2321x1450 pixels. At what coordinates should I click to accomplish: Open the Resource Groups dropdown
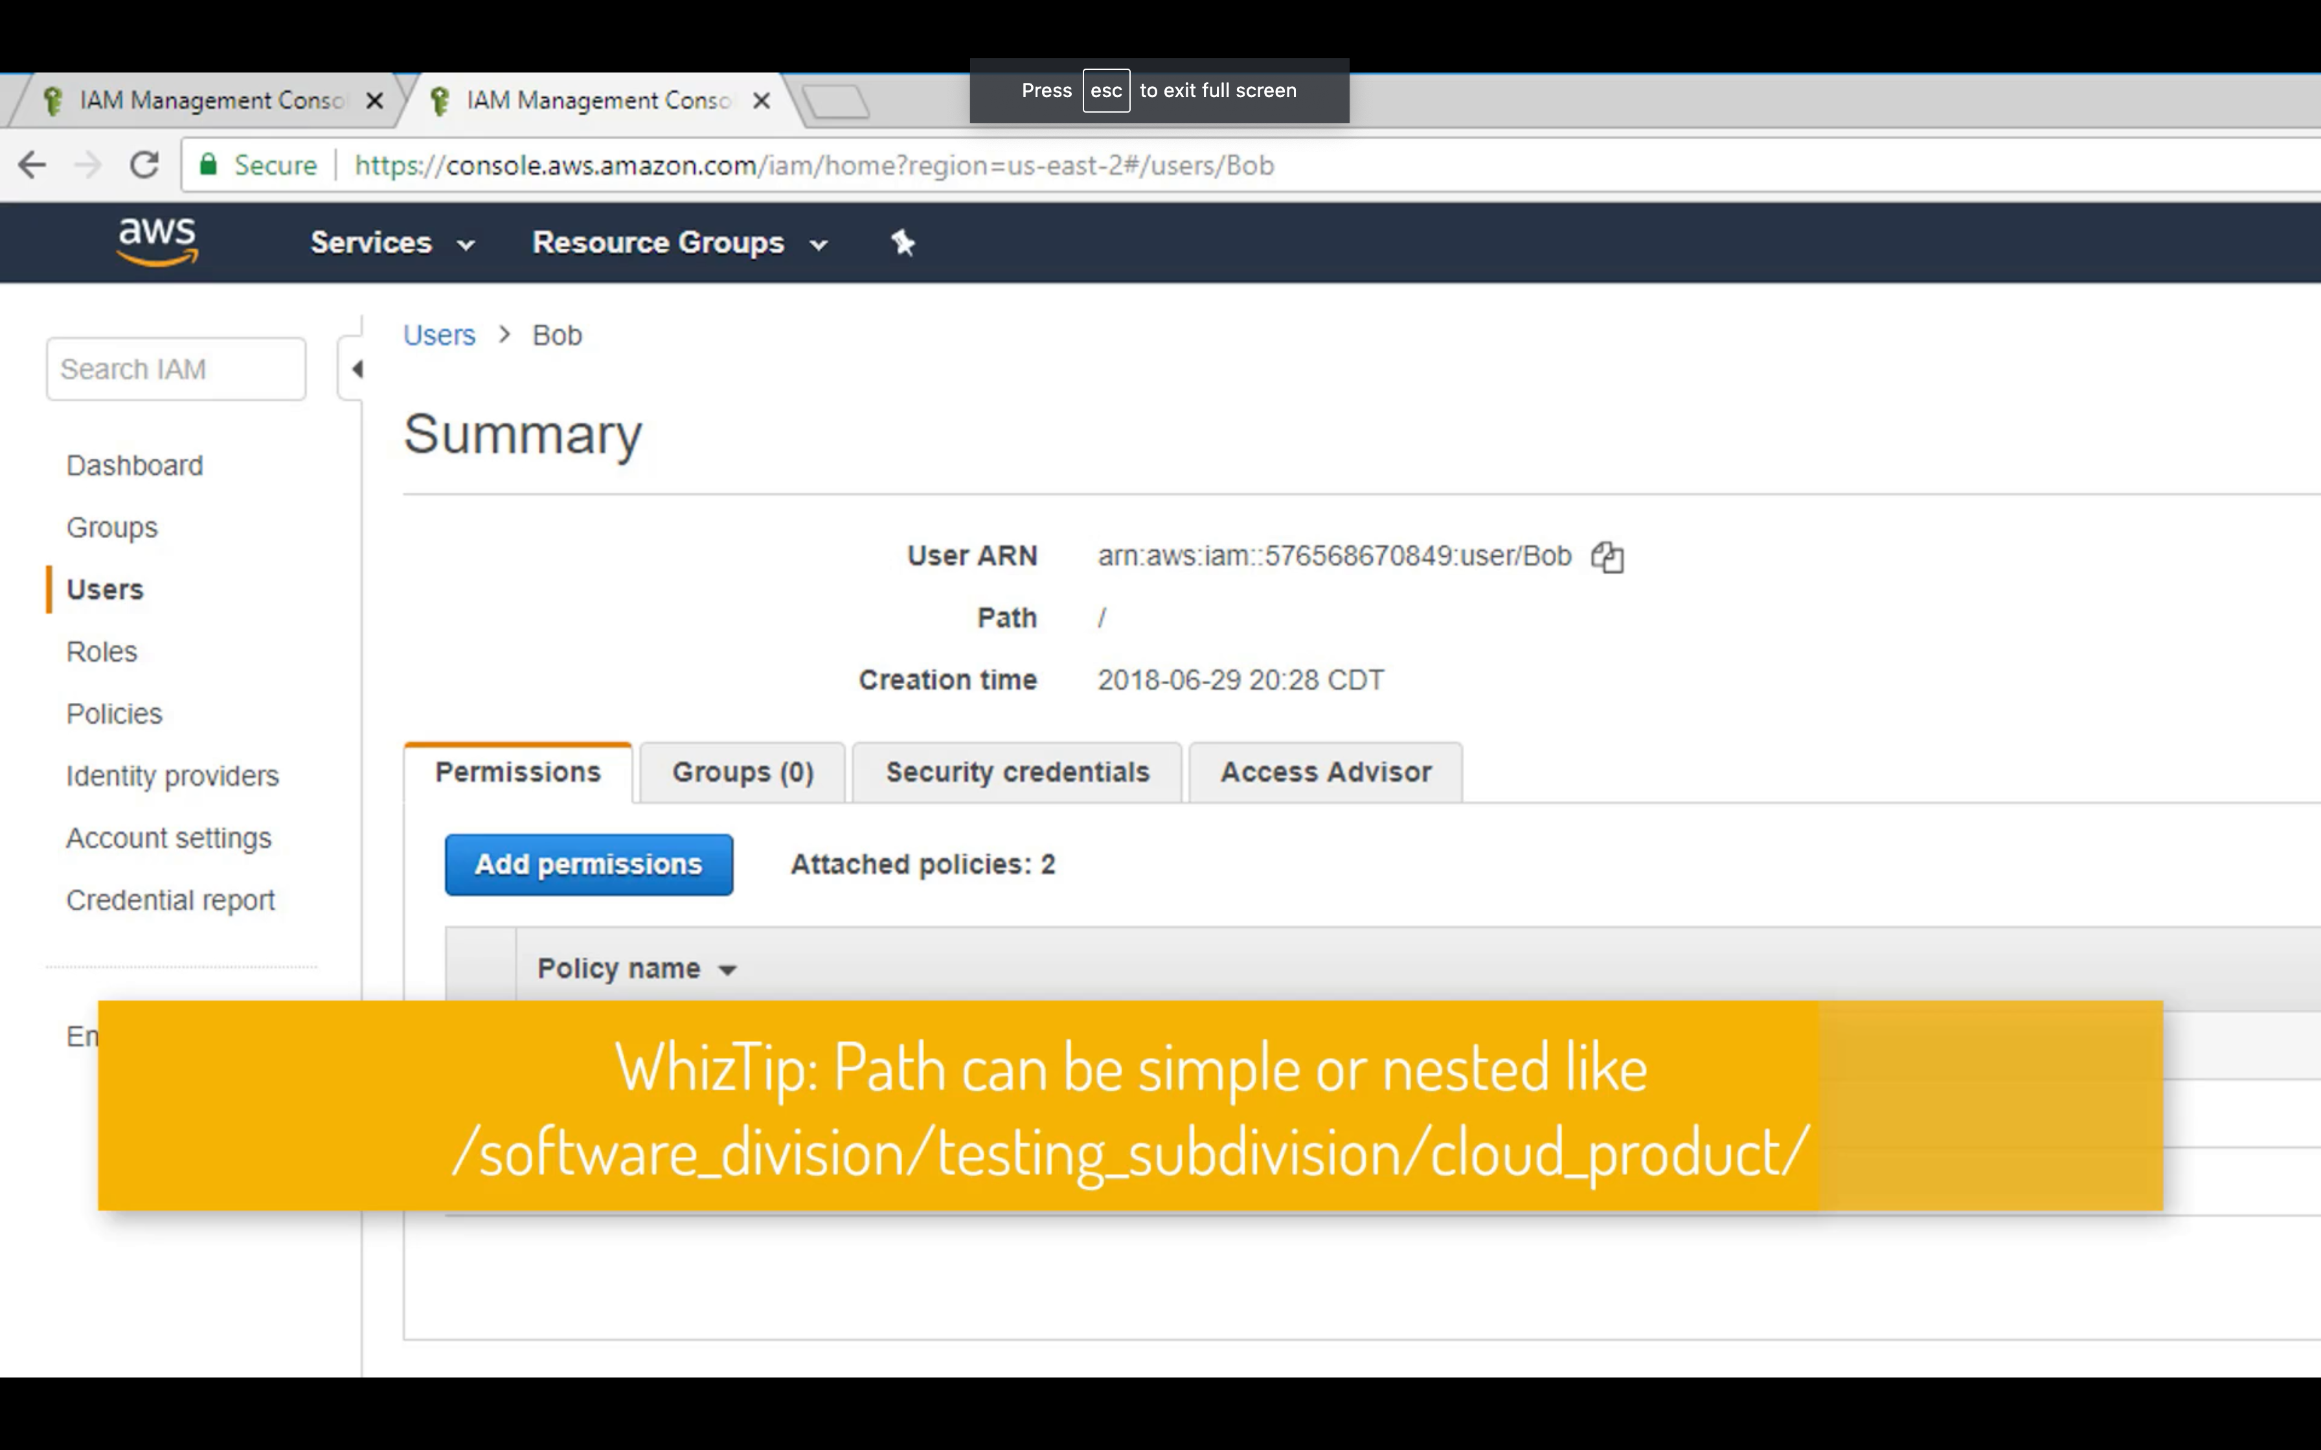[x=679, y=243]
